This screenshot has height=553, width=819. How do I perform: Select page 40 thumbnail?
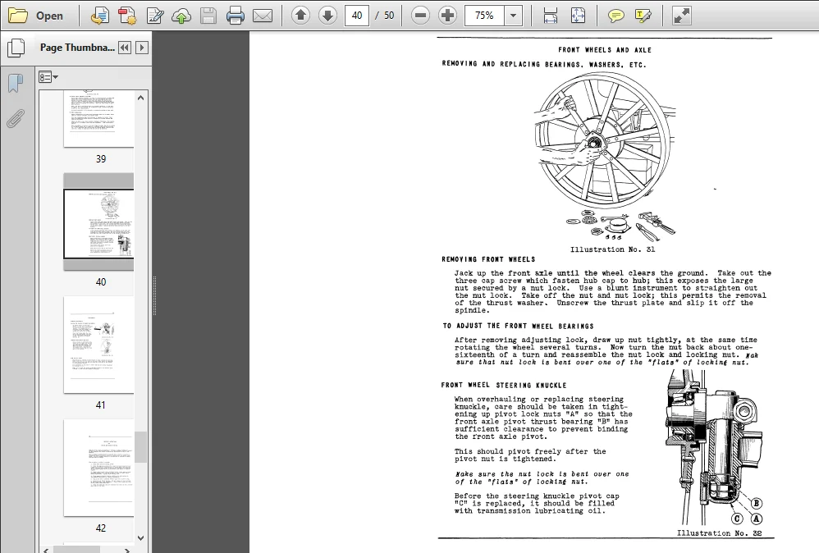click(98, 223)
